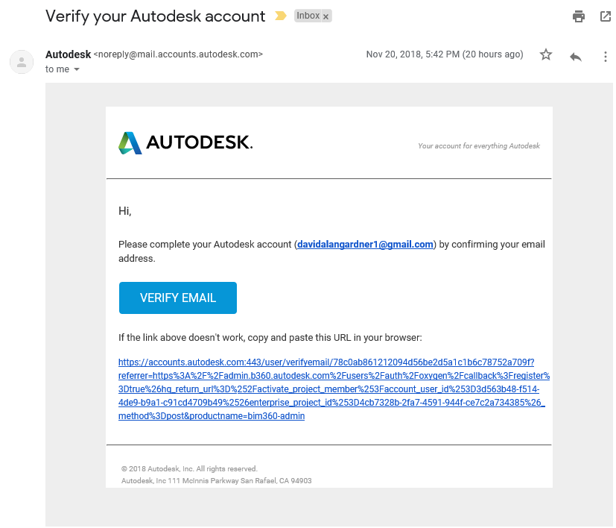Reply using the arrow icon
Screen dimensions: 616x528
[576, 57]
